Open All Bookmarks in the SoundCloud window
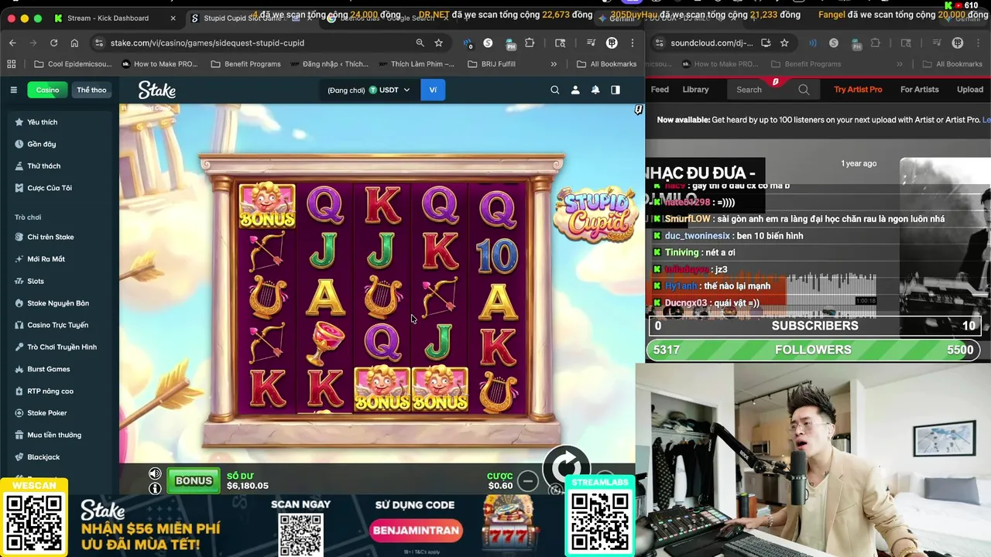Image resolution: width=991 pixels, height=557 pixels. pyautogui.click(x=952, y=64)
